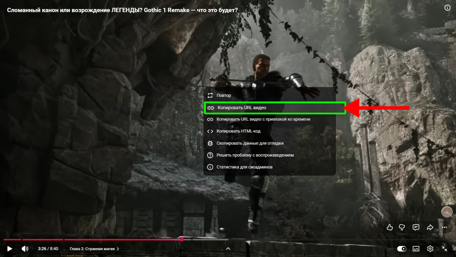Screen dimensions: 456x257
Task: Open the comments icon
Action: coord(416,227)
